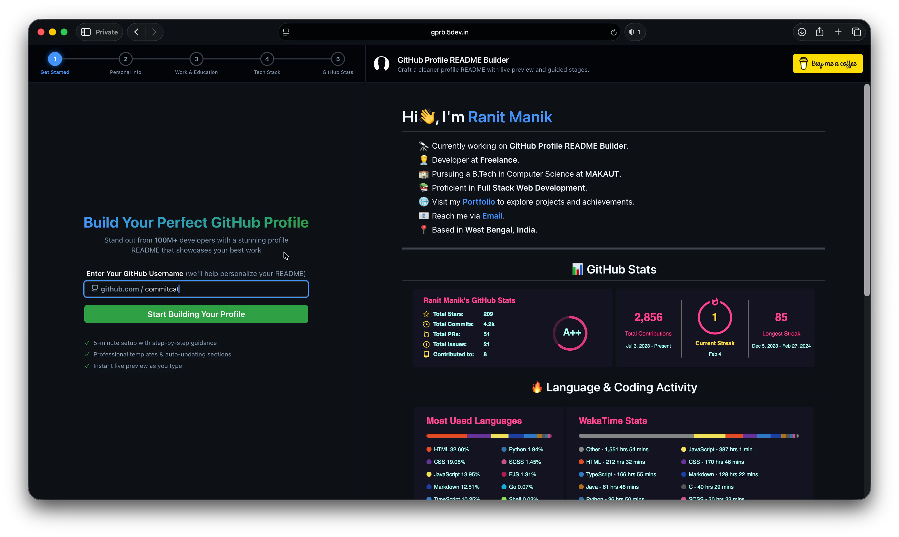
Task: Click the Most Used Languages color bar
Action: click(x=488, y=436)
